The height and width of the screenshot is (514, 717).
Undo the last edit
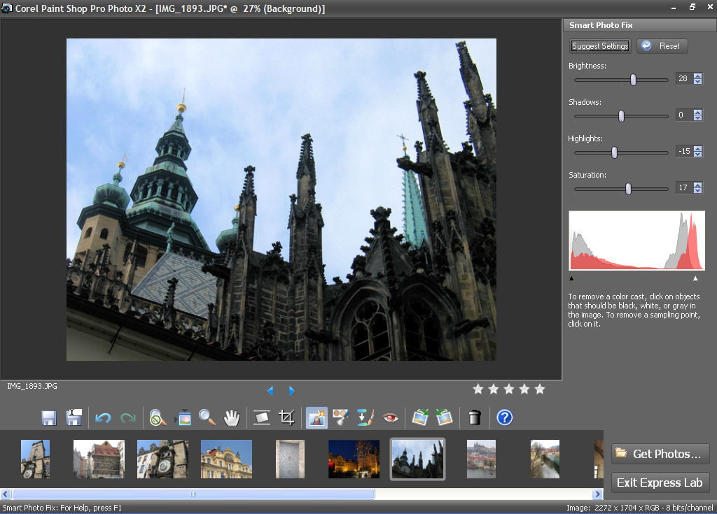[x=102, y=417]
